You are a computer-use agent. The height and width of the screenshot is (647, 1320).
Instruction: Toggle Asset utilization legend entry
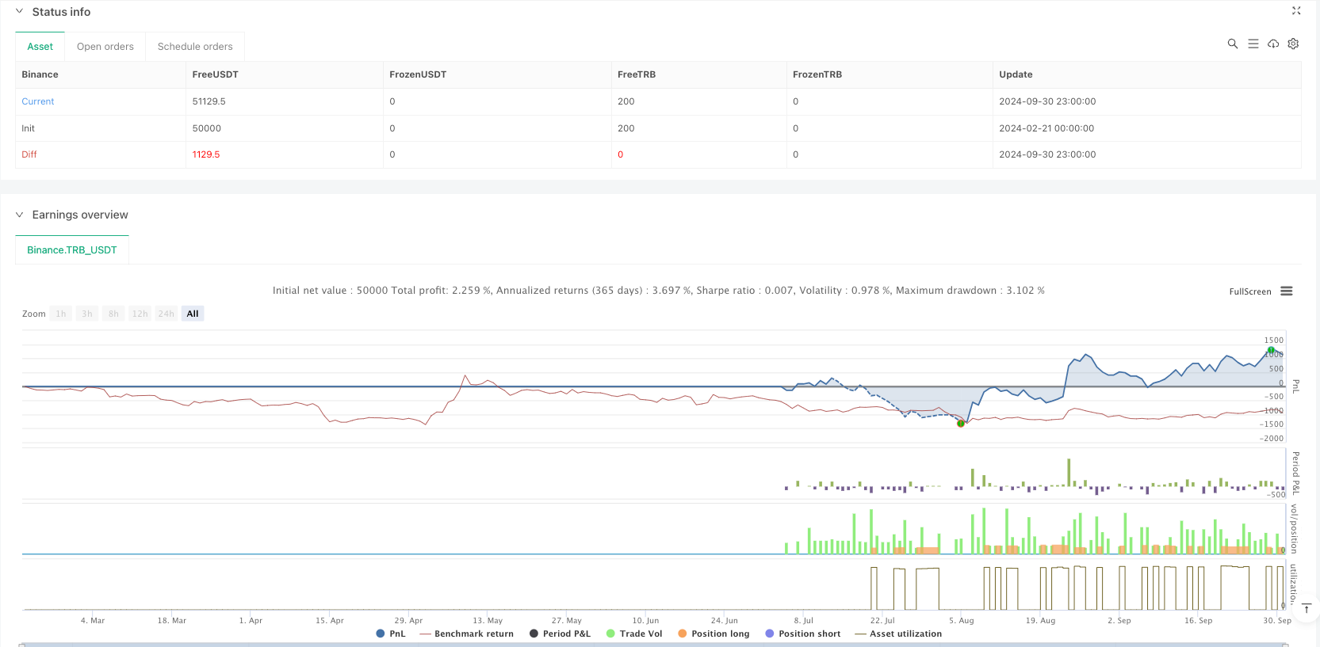[x=898, y=634]
